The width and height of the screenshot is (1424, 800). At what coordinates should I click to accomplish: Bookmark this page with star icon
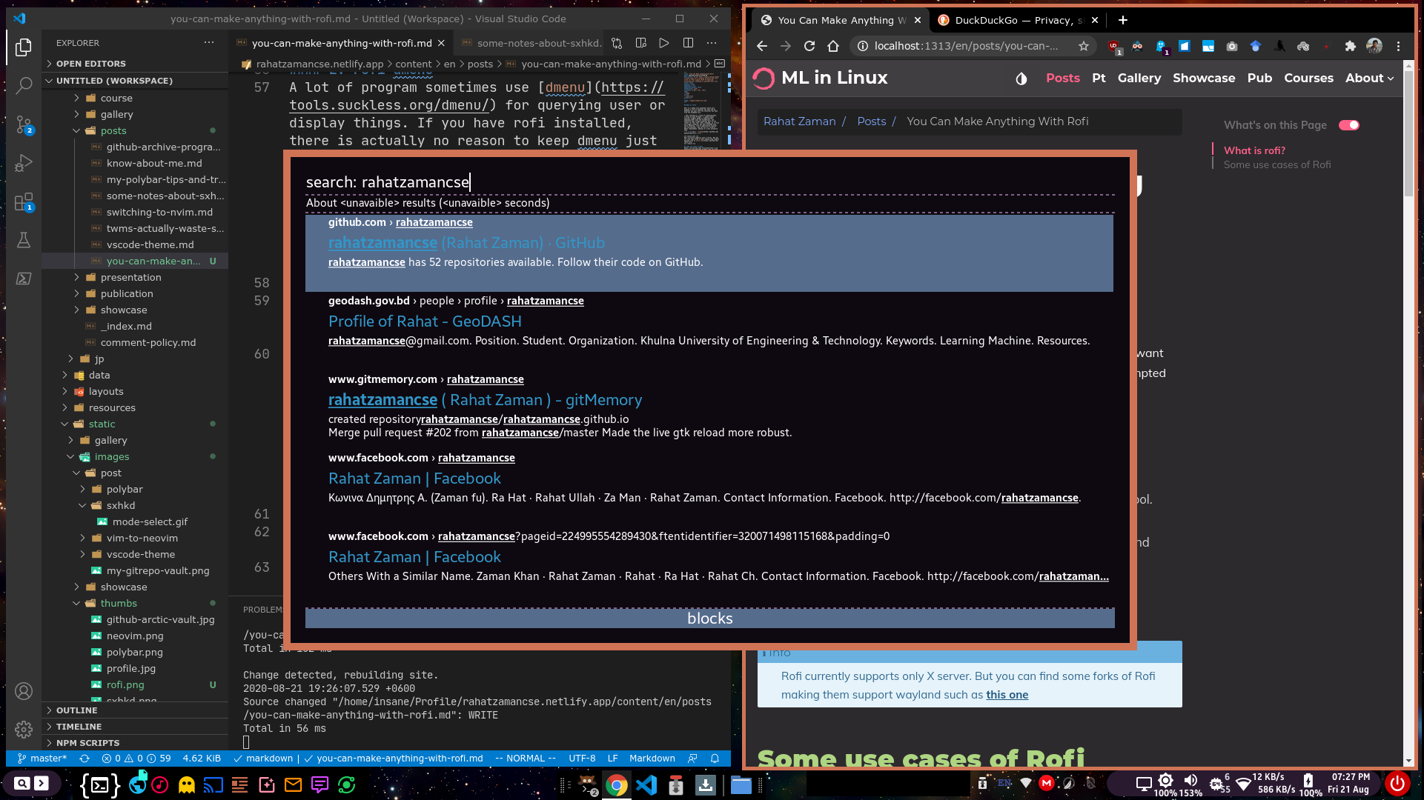pos(1084,46)
